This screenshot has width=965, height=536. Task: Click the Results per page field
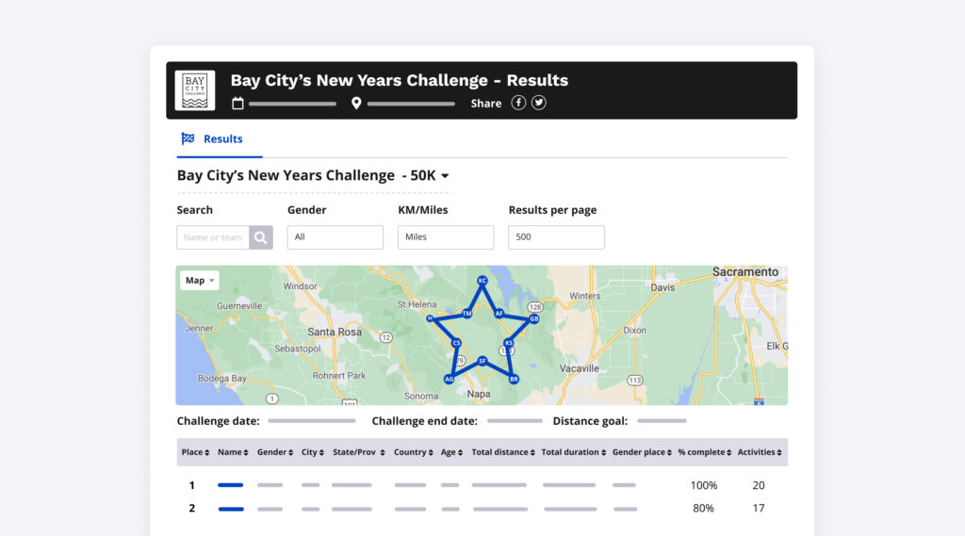(x=556, y=237)
